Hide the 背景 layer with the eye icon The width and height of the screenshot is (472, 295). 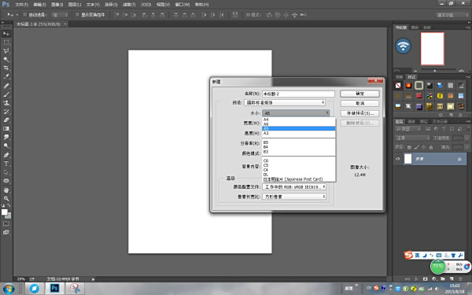click(398, 159)
